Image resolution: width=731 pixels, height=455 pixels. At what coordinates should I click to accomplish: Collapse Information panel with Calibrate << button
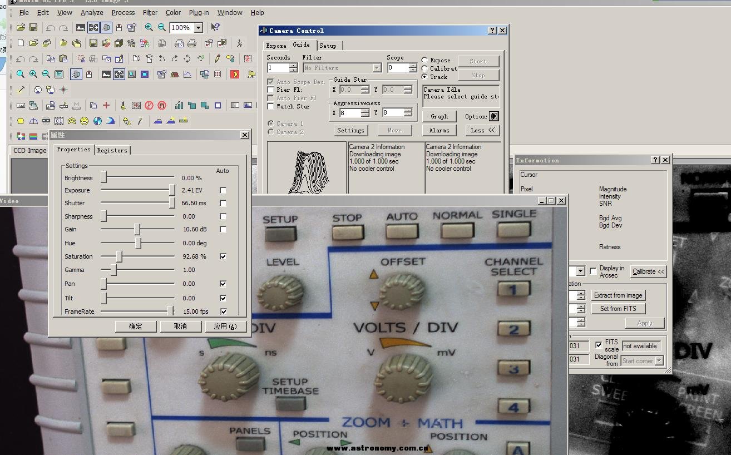coord(648,271)
